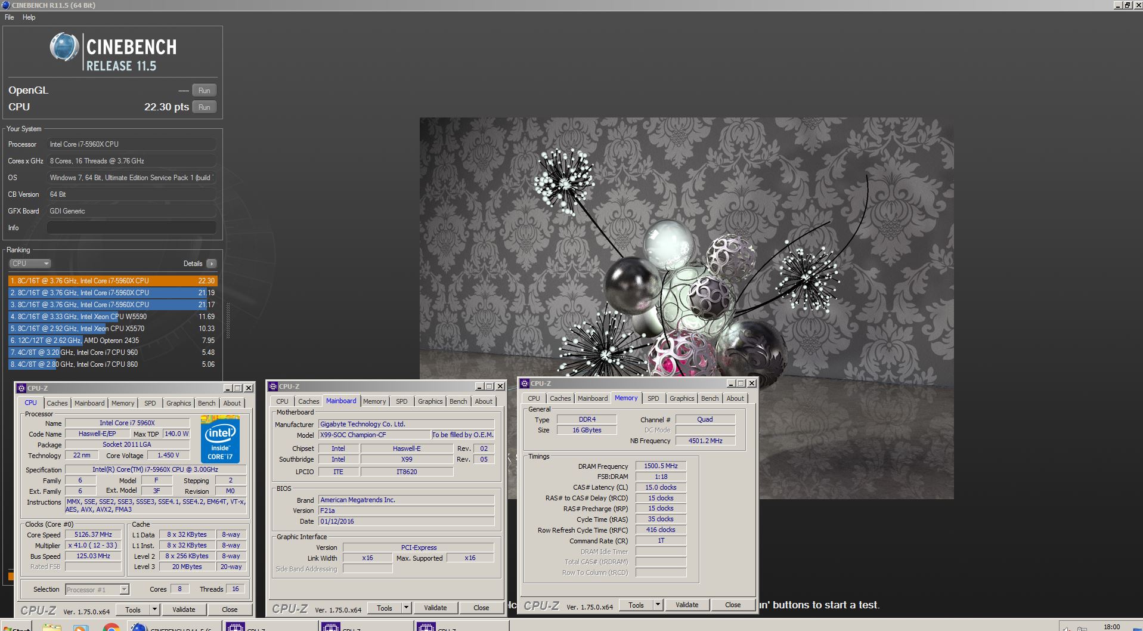Screen dimensions: 1143x631
Task: Click Core Voltage 1.450 V value
Action: [168, 455]
